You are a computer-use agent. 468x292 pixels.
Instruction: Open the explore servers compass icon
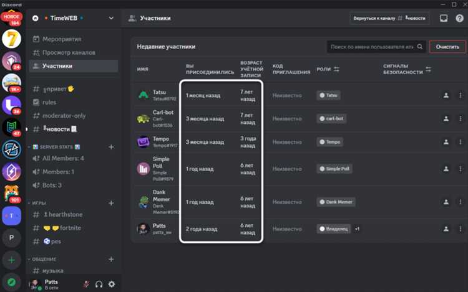11,282
